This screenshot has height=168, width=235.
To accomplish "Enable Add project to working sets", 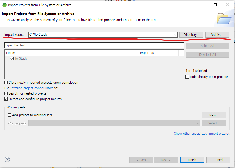I will pos(9,115).
